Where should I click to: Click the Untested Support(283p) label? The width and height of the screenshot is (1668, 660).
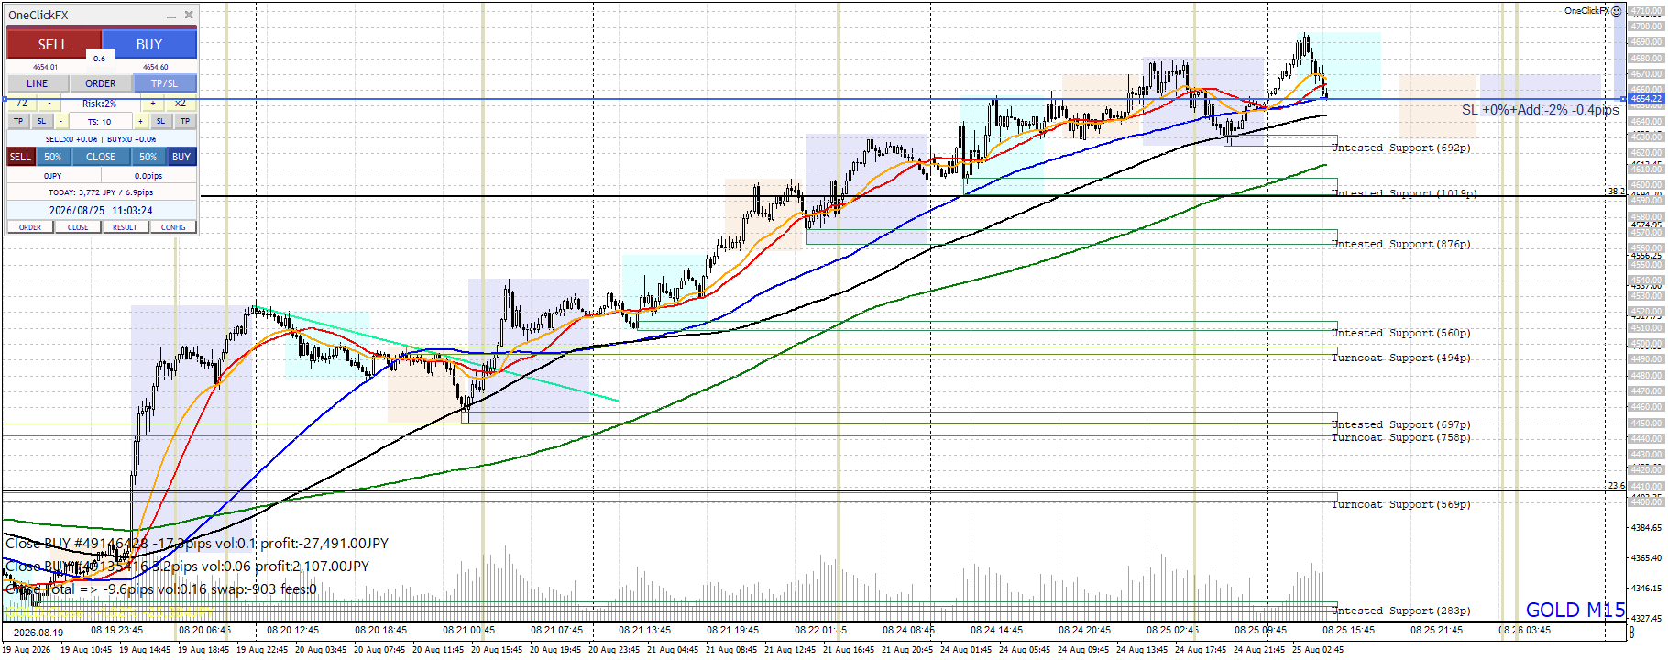(1400, 610)
